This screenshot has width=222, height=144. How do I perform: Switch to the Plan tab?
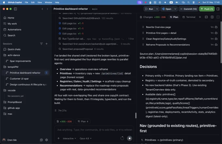174,17
